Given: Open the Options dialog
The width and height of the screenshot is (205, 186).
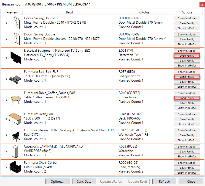Looking at the screenshot, I should point(57,181).
